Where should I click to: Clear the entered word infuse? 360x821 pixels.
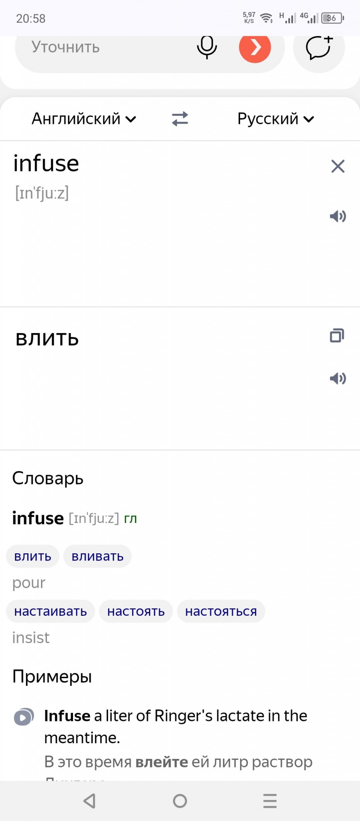338,166
